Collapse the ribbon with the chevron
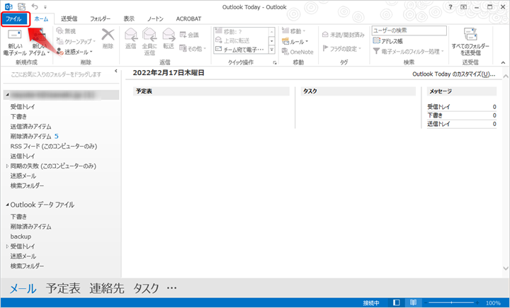The image size is (510, 308). (x=503, y=62)
